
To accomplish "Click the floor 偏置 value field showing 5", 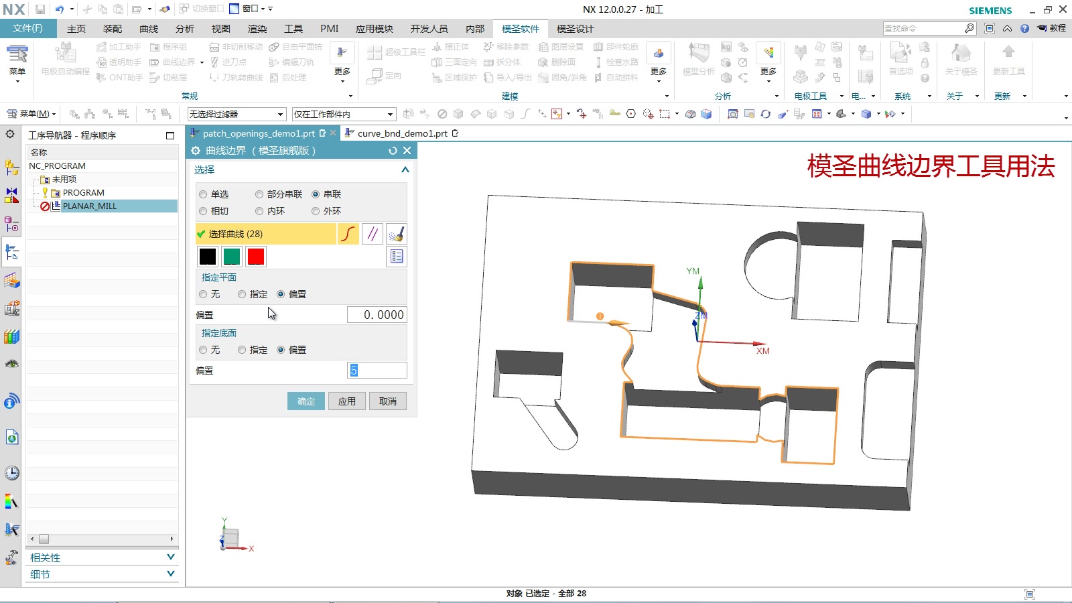I will (x=377, y=371).
